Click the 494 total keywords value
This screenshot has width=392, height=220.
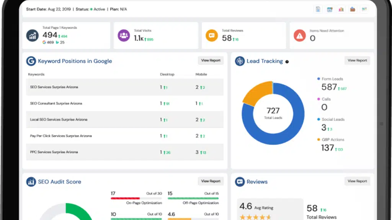click(50, 35)
